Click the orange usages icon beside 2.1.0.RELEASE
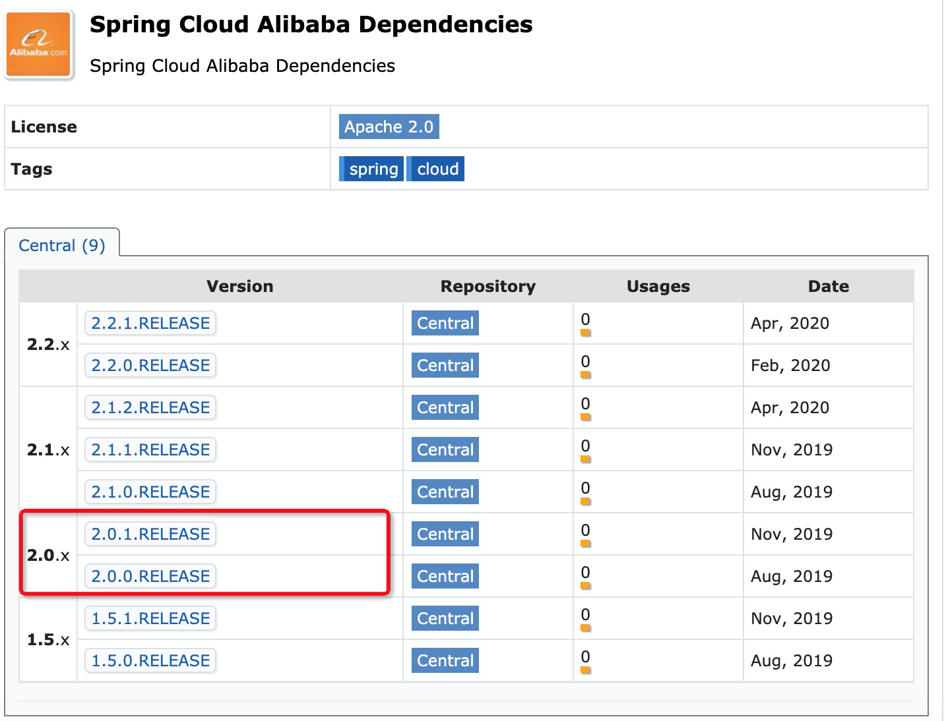Viewport: 946px width, 721px height. 585,500
